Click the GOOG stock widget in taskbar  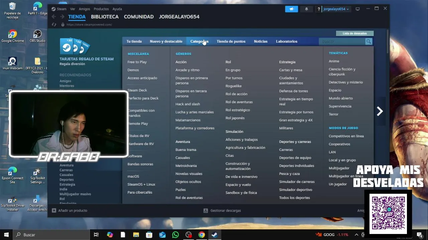click(x=332, y=235)
